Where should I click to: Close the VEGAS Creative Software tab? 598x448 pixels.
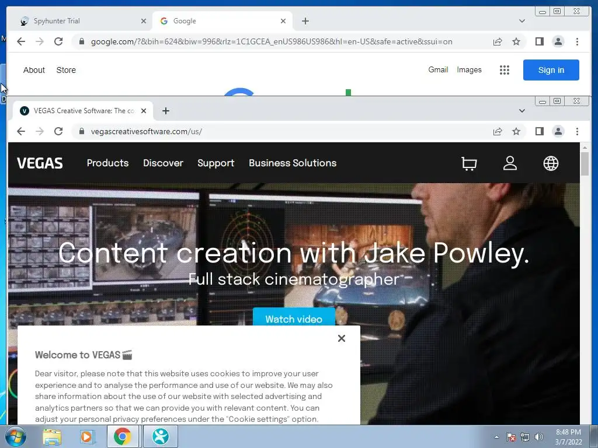click(144, 111)
